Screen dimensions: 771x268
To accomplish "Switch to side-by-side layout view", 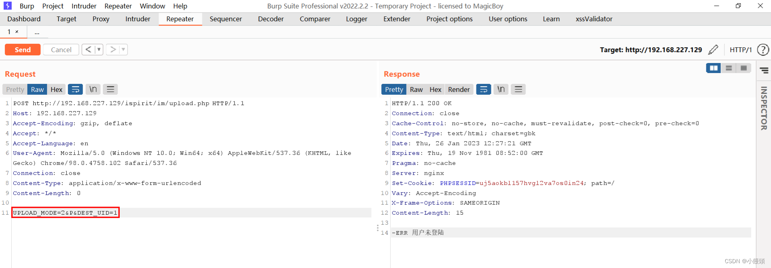I will click(714, 68).
